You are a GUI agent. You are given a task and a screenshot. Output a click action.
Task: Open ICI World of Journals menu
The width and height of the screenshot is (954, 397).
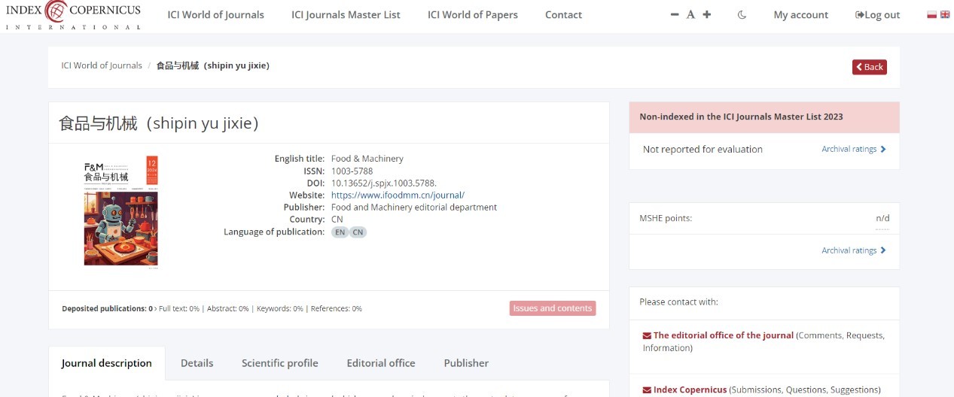[216, 15]
